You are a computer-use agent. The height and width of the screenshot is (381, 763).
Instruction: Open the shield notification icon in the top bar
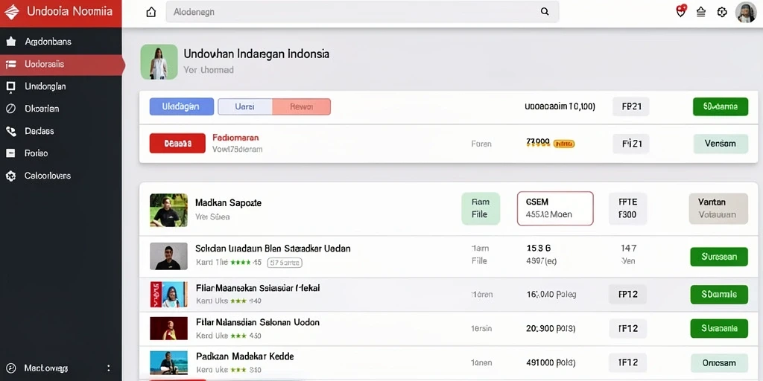(681, 11)
